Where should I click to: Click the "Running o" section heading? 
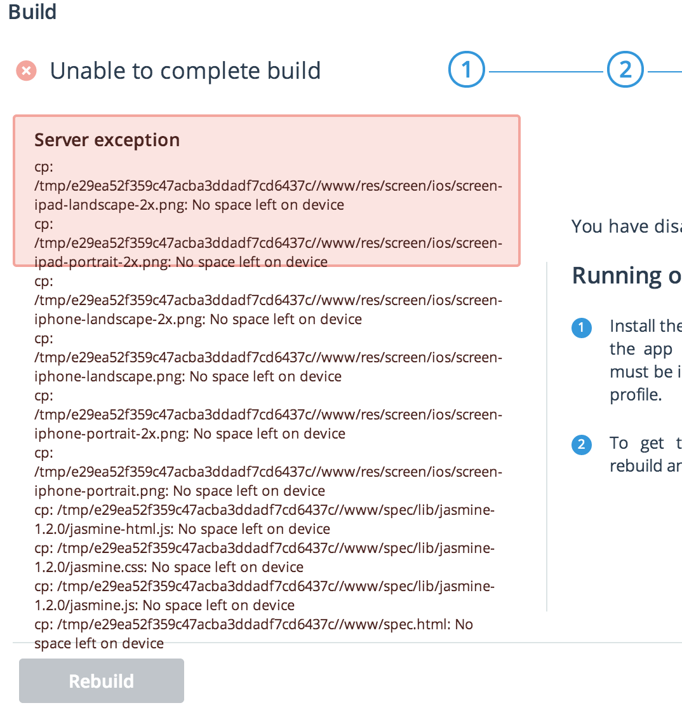pyautogui.click(x=626, y=275)
